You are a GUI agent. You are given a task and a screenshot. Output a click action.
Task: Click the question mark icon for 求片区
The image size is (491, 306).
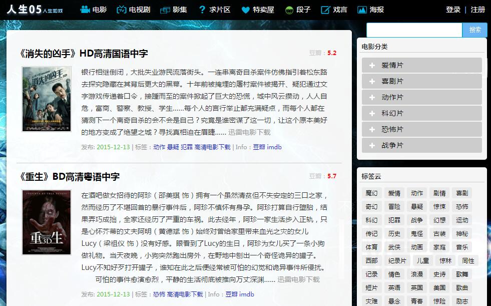tap(202, 9)
